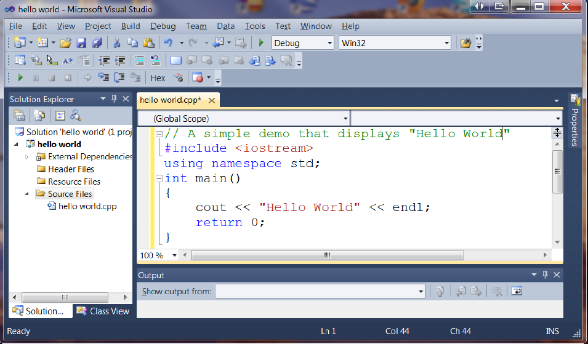The image size is (588, 344).
Task: Close the hello world.cpp tab
Action: click(x=212, y=100)
